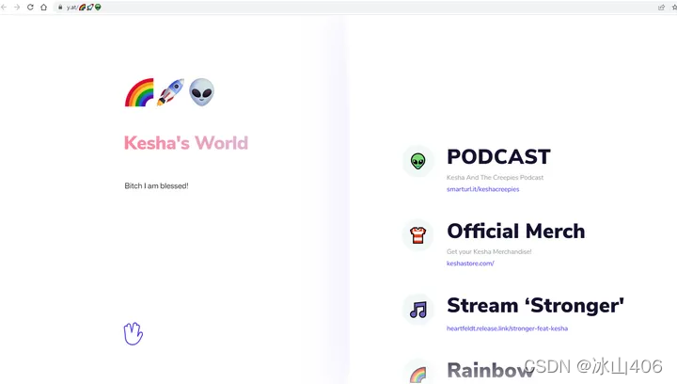
Task: Click the large alien emoji
Action: click(201, 92)
